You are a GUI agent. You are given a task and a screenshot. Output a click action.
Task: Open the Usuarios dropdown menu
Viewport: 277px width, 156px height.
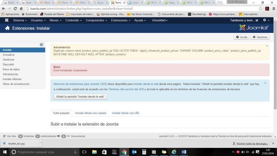38,20
